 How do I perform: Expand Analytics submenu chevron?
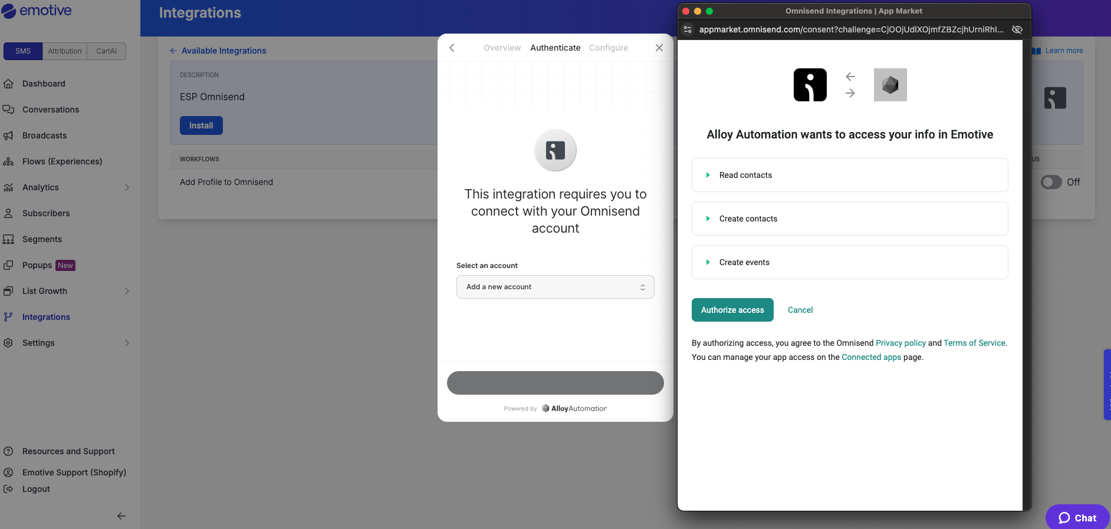[x=127, y=187]
